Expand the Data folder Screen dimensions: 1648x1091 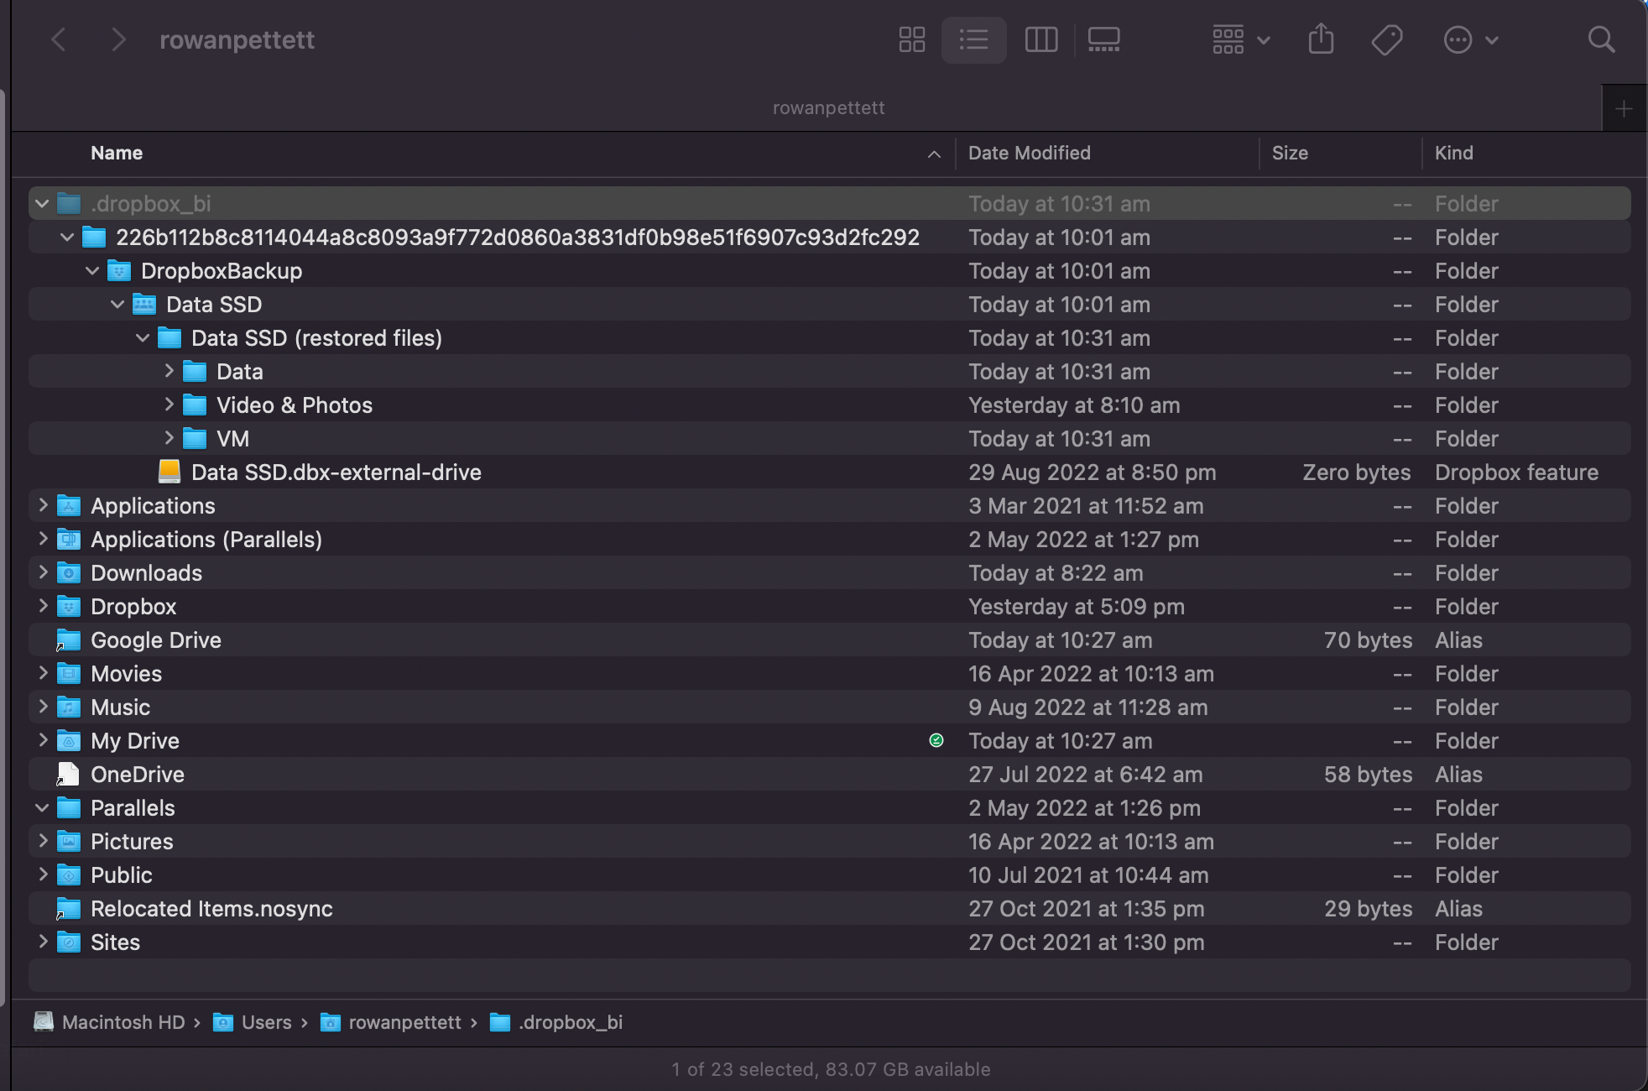[169, 370]
